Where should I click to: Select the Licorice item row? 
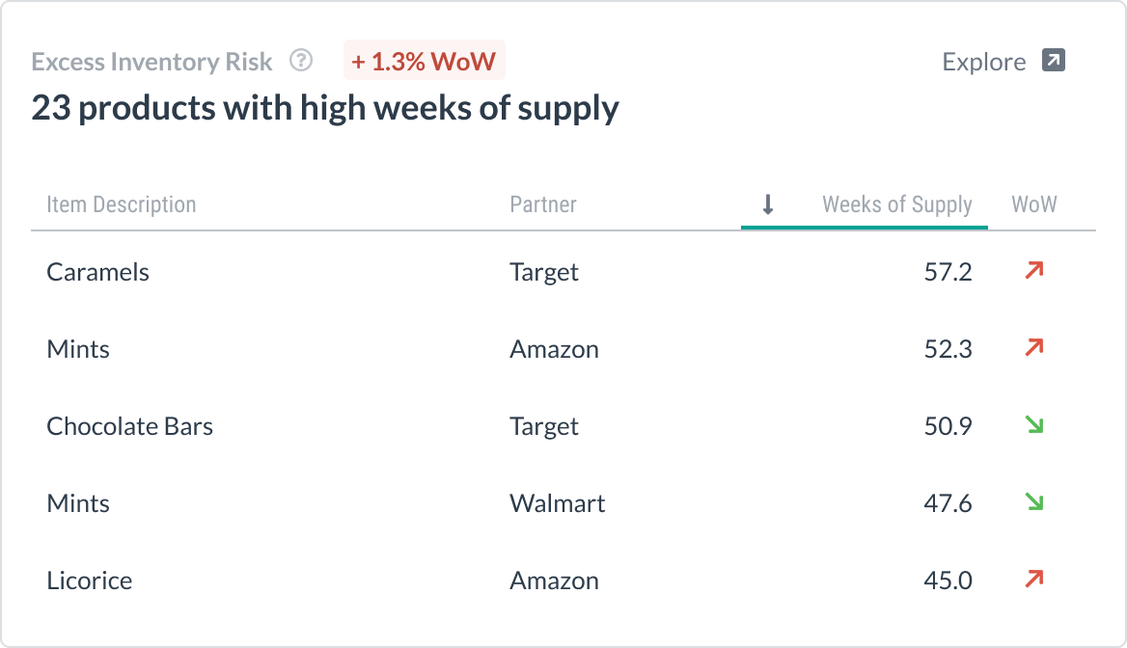(x=89, y=580)
